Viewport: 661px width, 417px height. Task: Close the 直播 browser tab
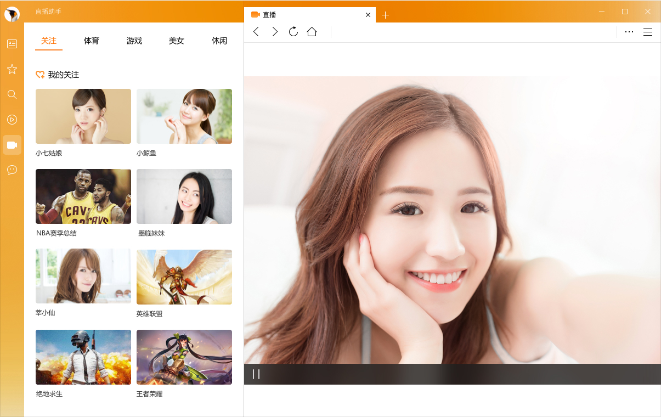point(368,15)
